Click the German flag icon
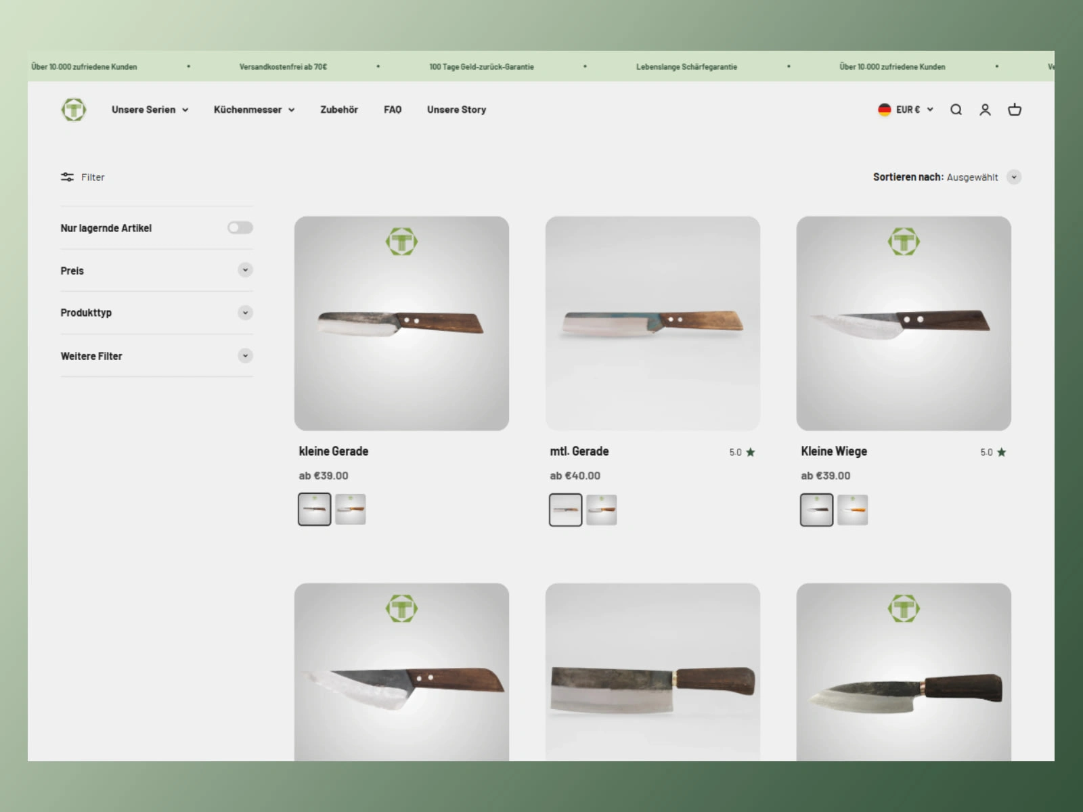The image size is (1083, 812). pos(884,110)
